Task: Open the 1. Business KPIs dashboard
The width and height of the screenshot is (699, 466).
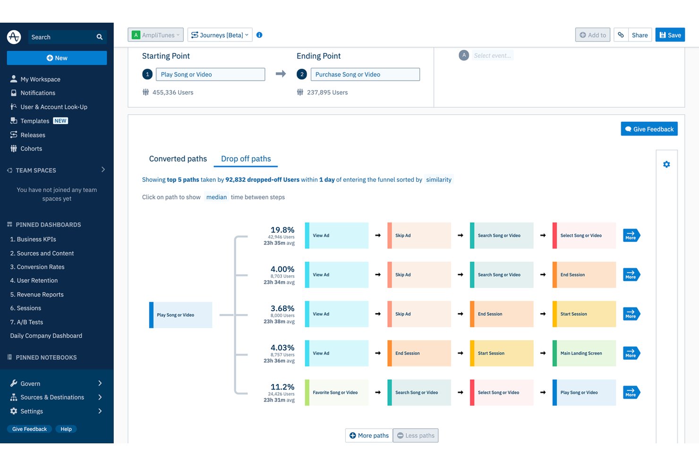Action: click(x=33, y=239)
